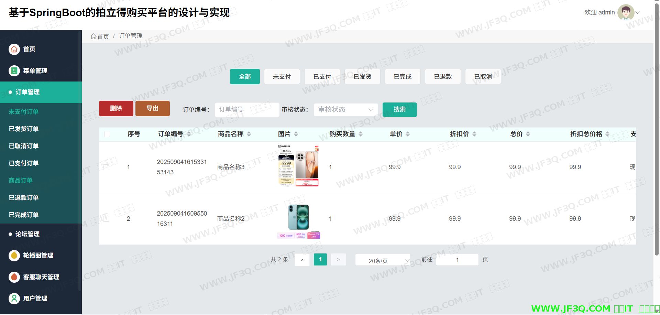Check the checkbox for order row 1
660x315 pixels.
(106, 167)
